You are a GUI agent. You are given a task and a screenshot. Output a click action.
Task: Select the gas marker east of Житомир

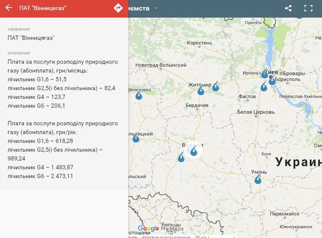(x=215, y=86)
